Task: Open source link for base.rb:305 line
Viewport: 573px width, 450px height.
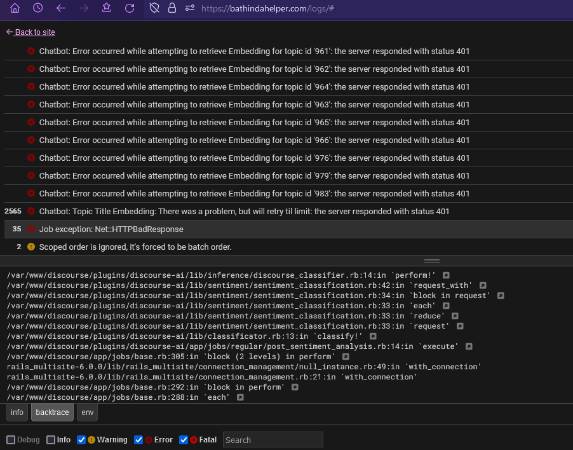Action: (346, 357)
